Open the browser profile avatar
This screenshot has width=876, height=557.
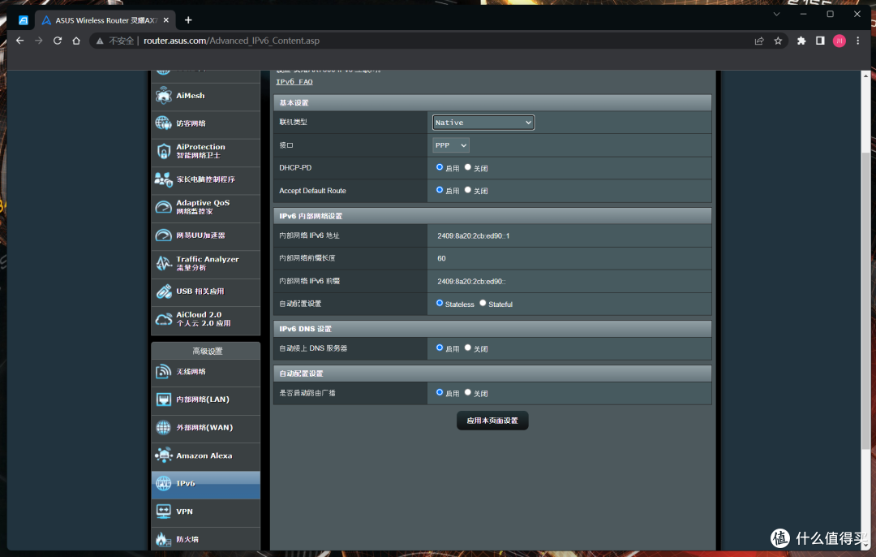click(839, 41)
